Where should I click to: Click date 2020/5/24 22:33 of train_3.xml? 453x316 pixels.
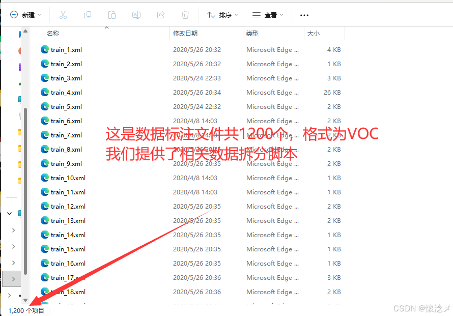tap(197, 78)
